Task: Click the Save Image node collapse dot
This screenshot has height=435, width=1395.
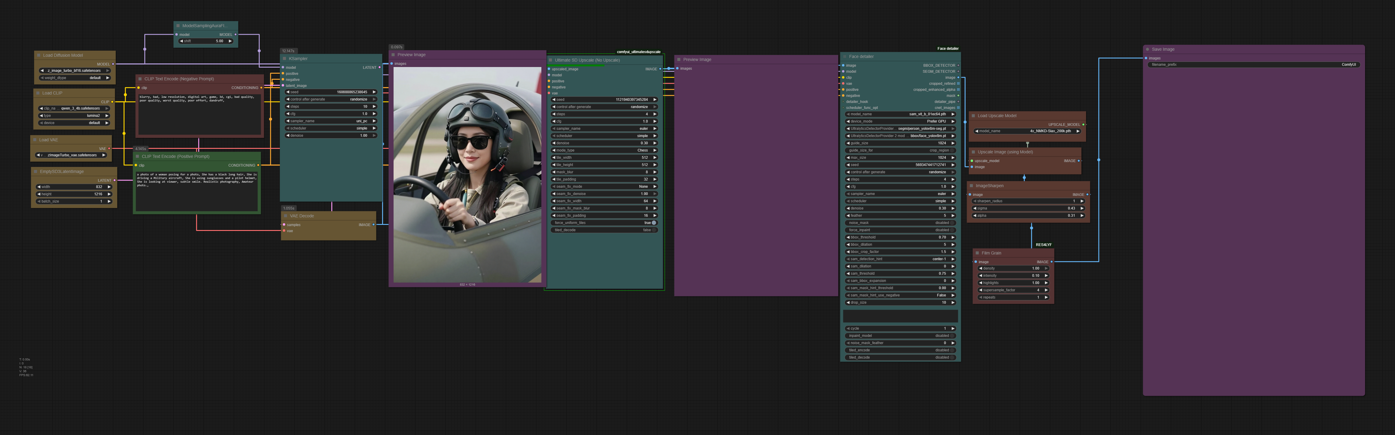Action: pos(1147,49)
